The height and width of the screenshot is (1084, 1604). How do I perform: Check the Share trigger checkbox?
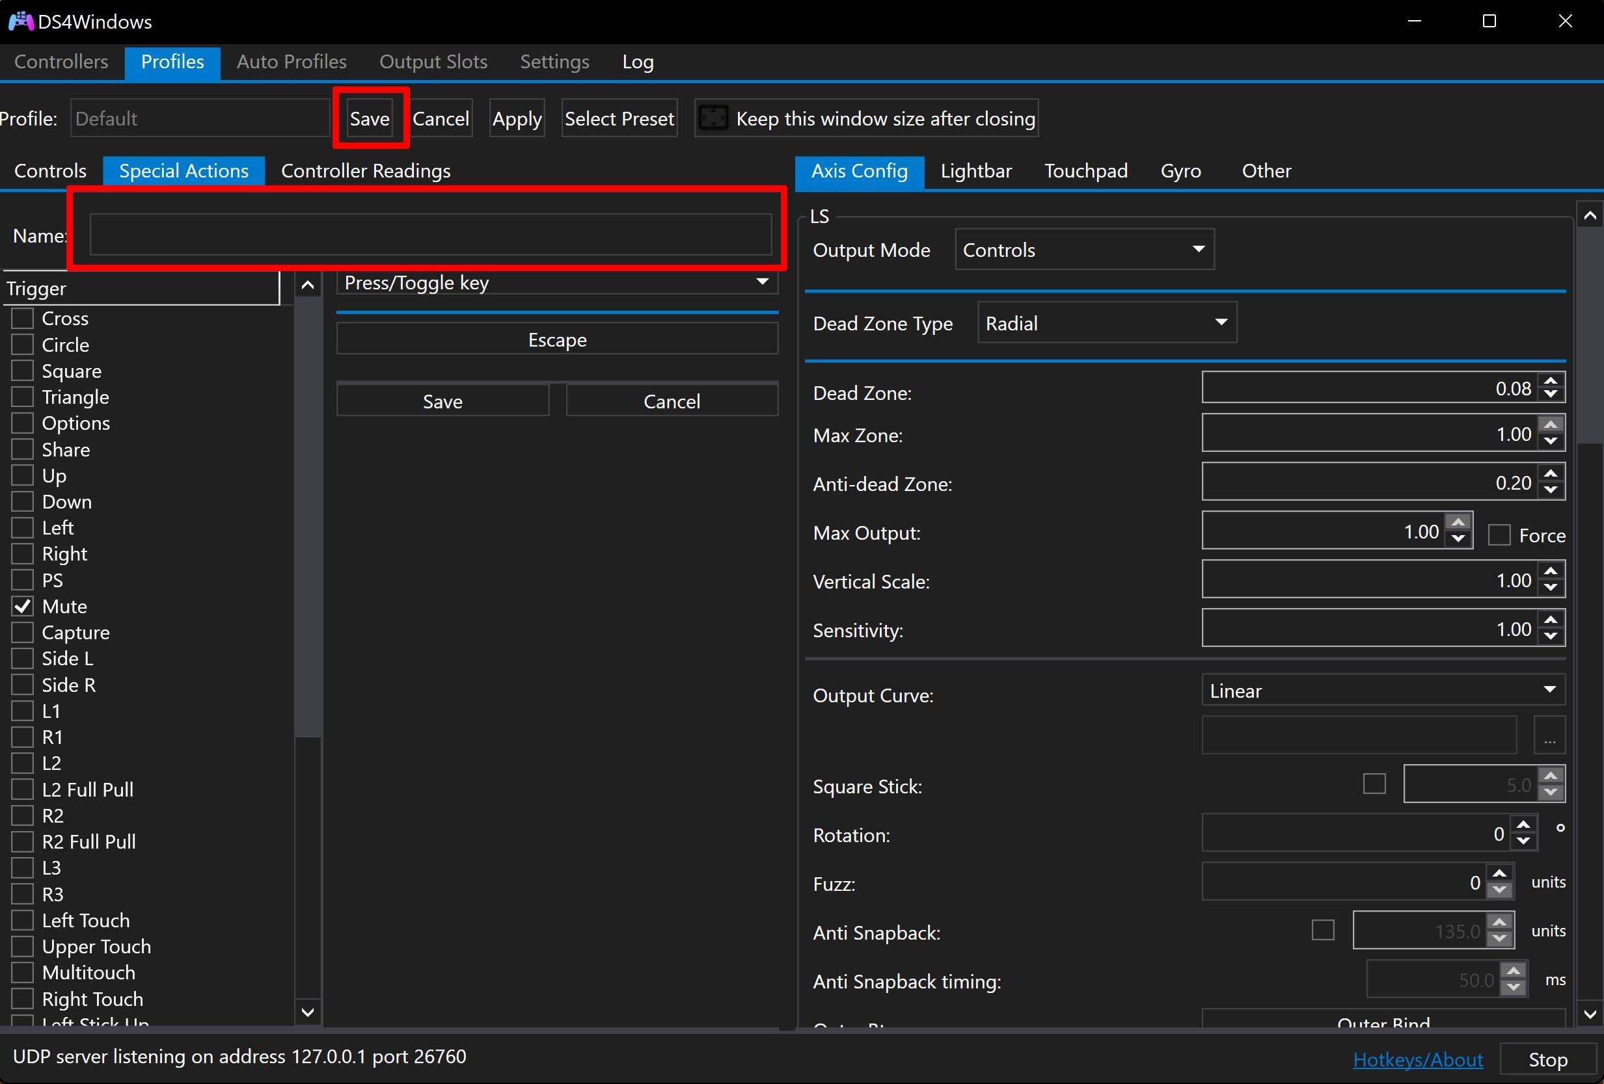[23, 449]
